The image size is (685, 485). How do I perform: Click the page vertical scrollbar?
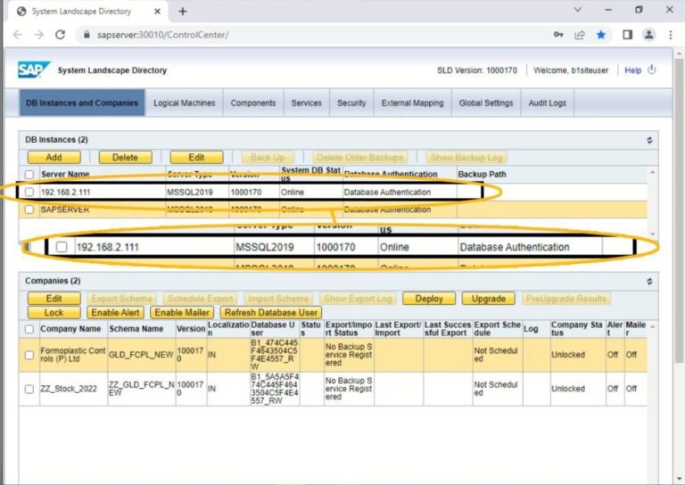[x=679, y=210]
